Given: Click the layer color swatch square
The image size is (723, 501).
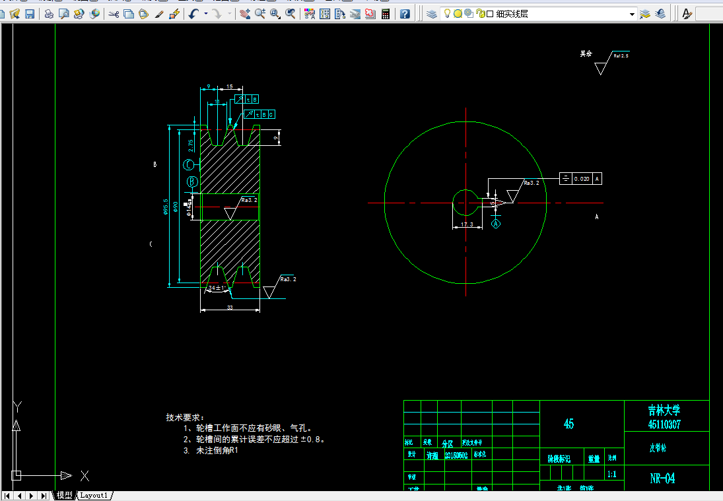Looking at the screenshot, I should click(490, 13).
